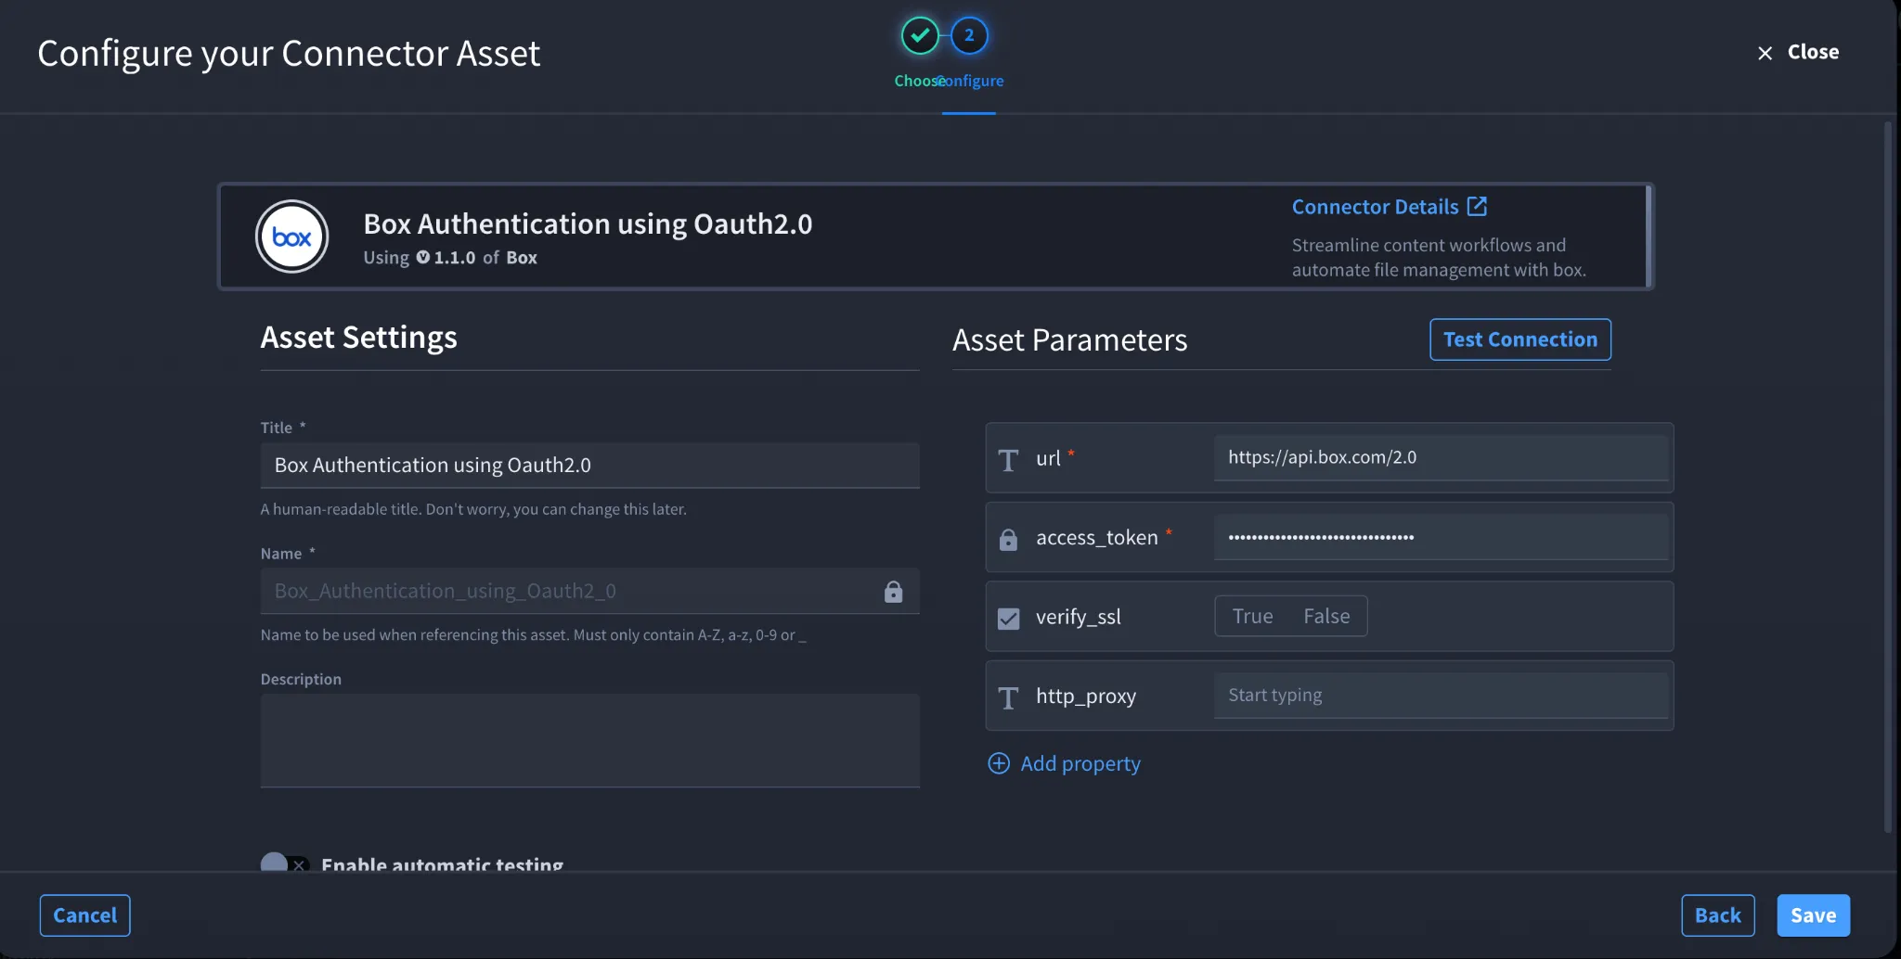Image resolution: width=1901 pixels, height=959 pixels.
Task: Click Add property link
Action: (x=1080, y=763)
